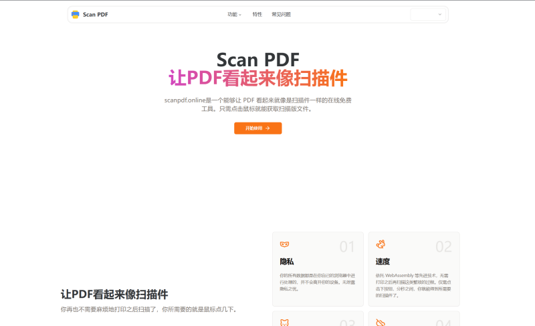Click the large Scan PDF hero title
The height and width of the screenshot is (326, 535).
click(258, 60)
